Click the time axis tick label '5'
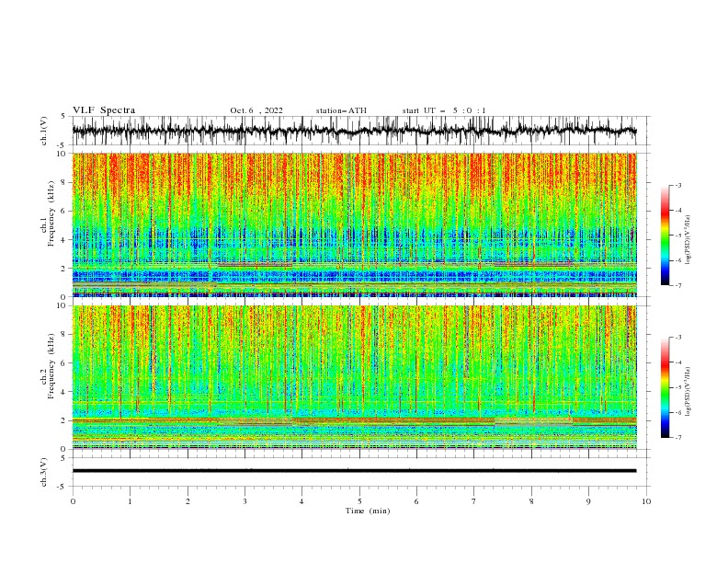 [x=359, y=501]
